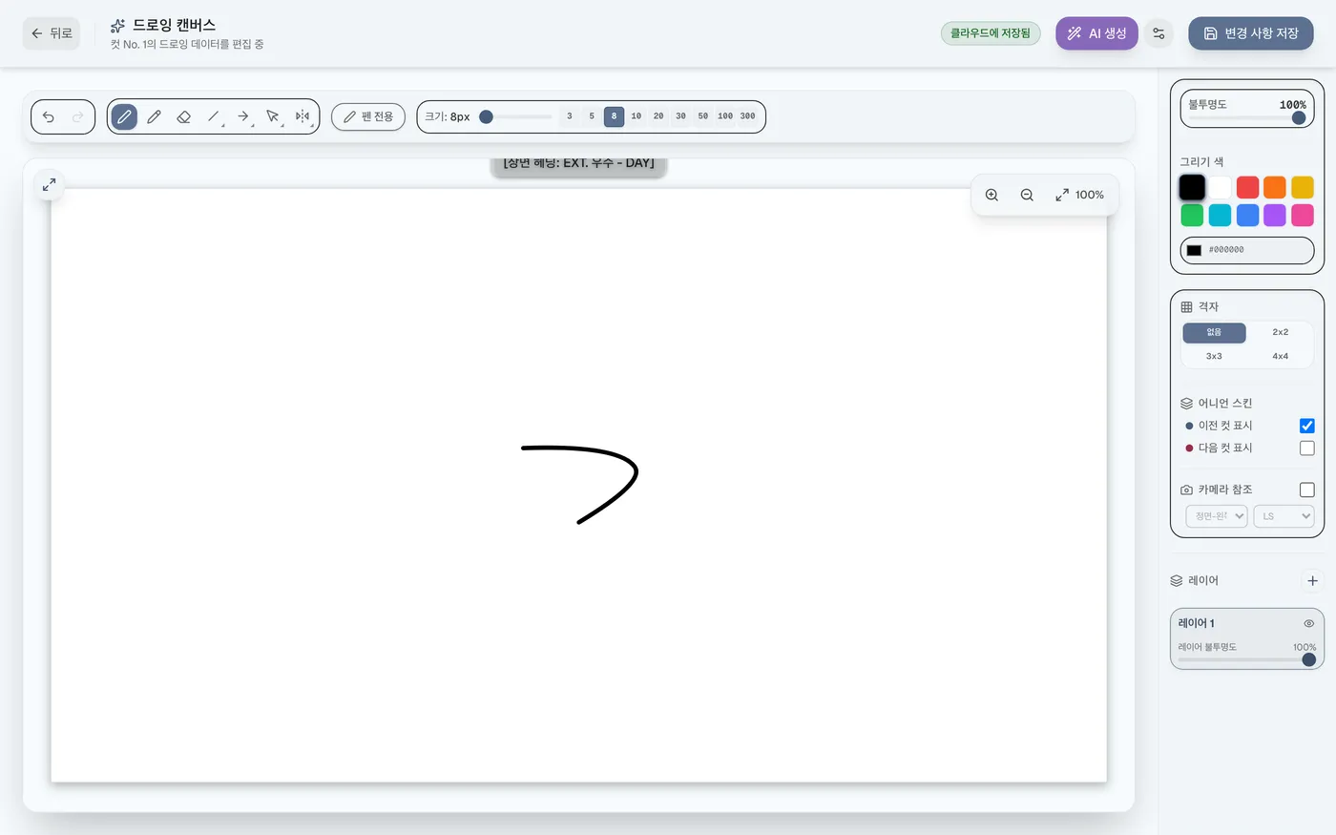Select the cursor selection tool

pyautogui.click(x=273, y=116)
